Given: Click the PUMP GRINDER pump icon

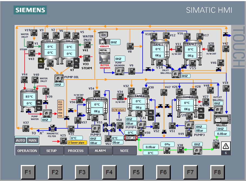Looking at the screenshot, I should pos(120,71).
